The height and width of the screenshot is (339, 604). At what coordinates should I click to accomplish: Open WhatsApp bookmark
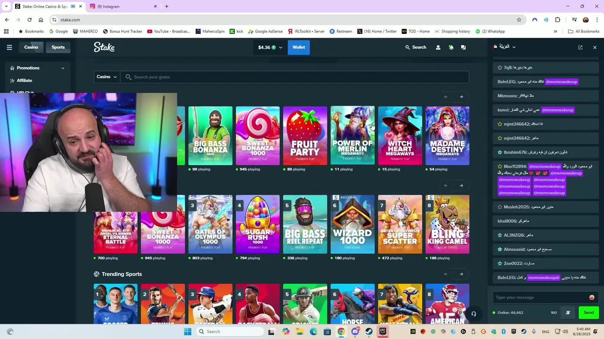[490, 32]
